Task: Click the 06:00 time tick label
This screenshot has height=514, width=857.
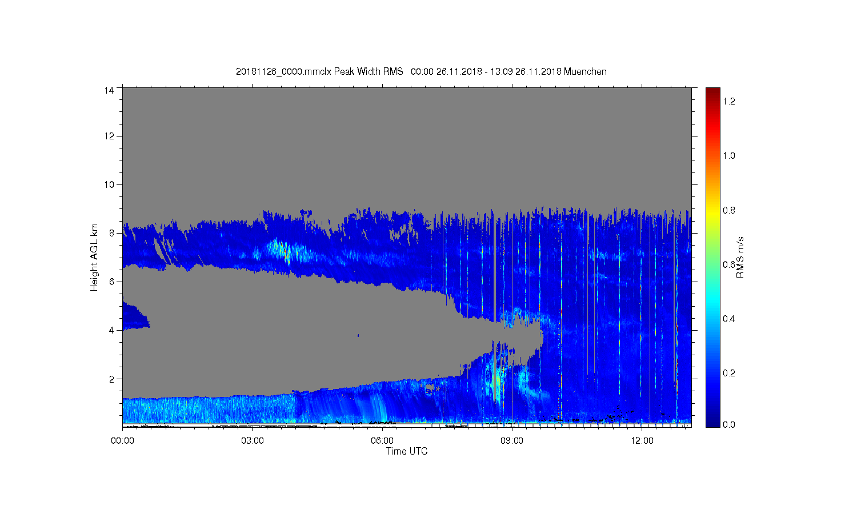Action: (382, 440)
